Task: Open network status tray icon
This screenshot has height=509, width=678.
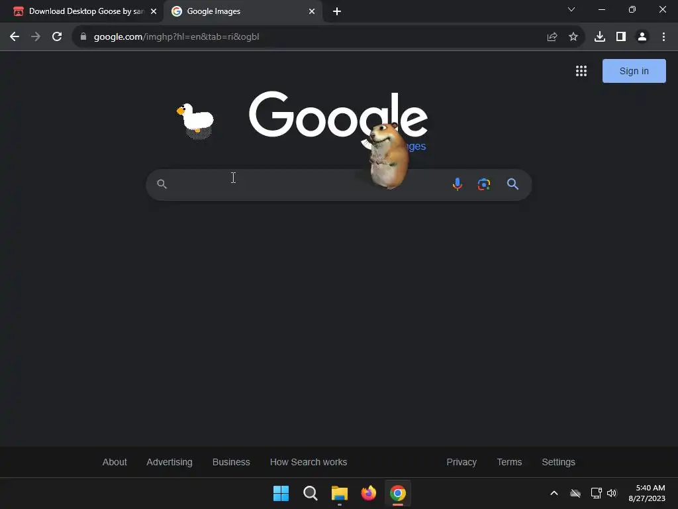Action: tap(597, 493)
